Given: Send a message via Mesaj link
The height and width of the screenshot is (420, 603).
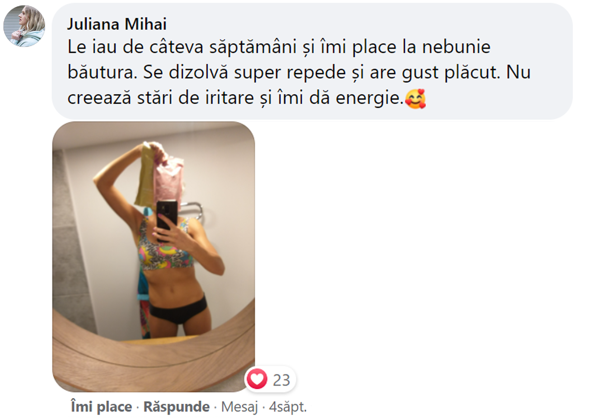Looking at the screenshot, I should click(x=239, y=407).
